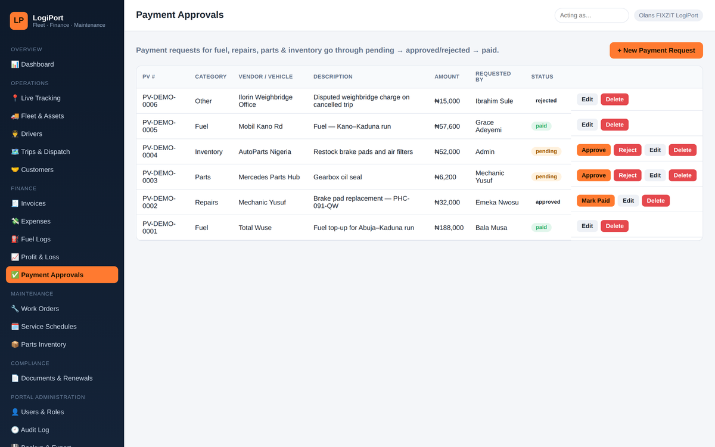Click the Service Schedules calendar icon
This screenshot has height=447, width=715.
(15, 327)
